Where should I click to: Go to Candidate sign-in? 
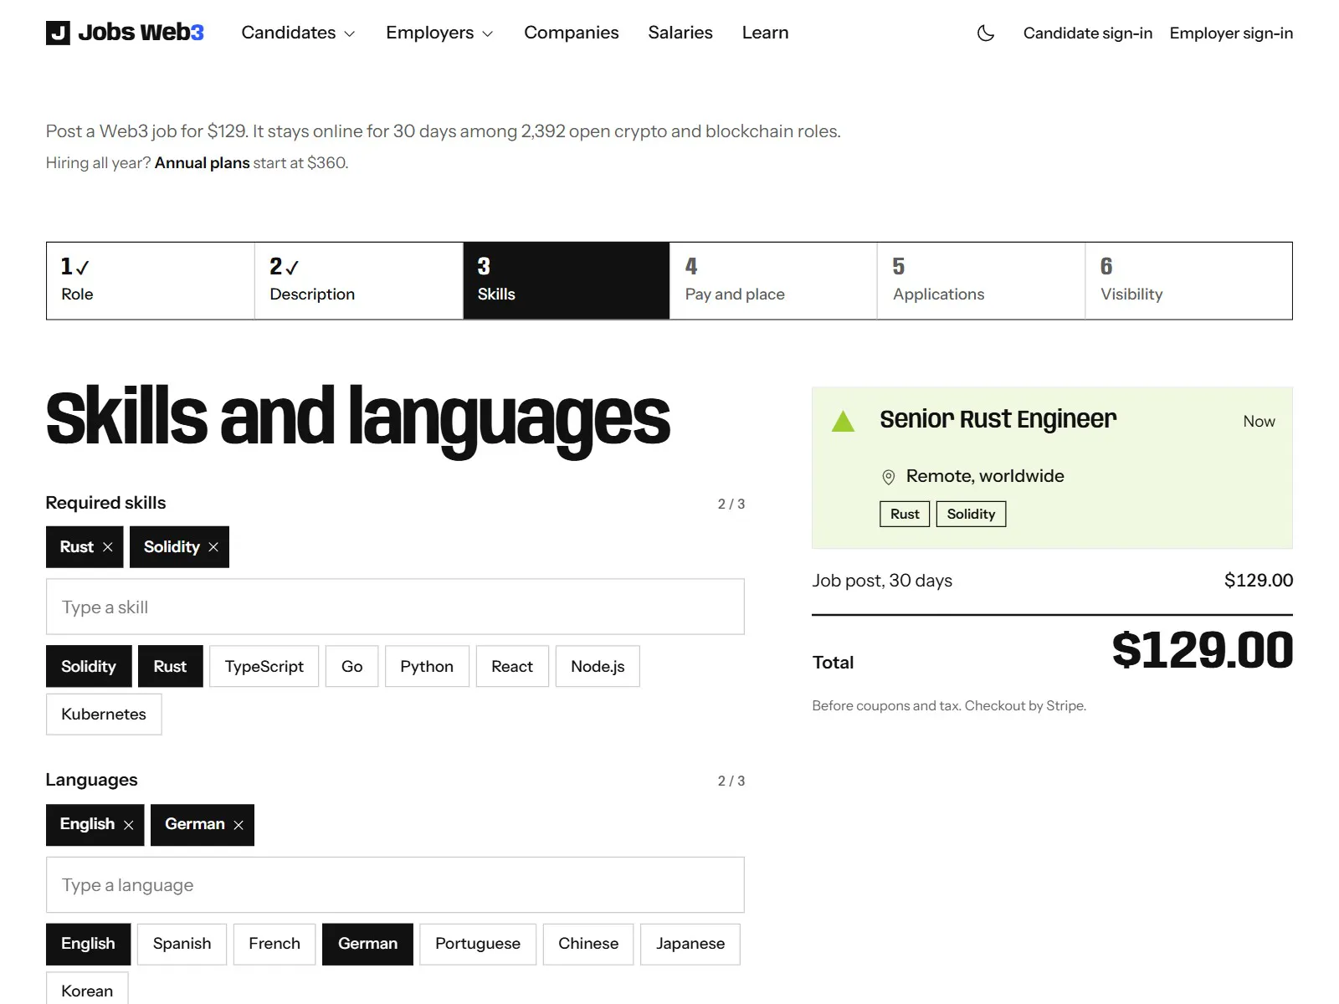[x=1088, y=33]
